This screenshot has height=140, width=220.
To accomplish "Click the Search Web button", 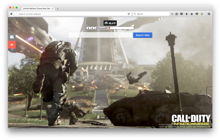I will [143, 35].
